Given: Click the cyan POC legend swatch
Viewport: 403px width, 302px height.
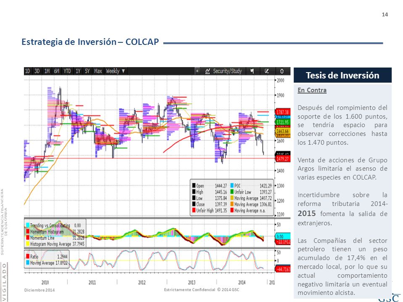Looking at the screenshot, I should click(x=232, y=186).
